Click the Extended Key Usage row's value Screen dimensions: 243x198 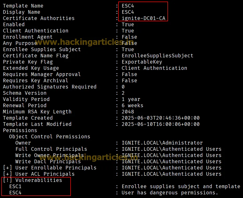[x=154, y=68]
